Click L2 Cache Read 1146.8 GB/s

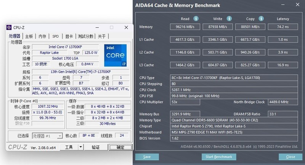tap(185, 52)
